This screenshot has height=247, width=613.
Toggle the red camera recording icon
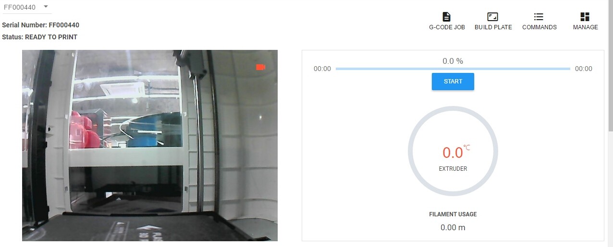pyautogui.click(x=261, y=67)
